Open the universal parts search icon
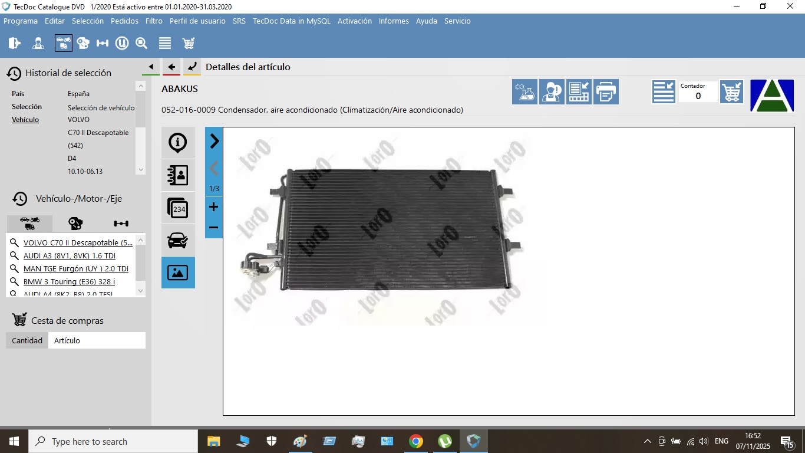The image size is (805, 453). click(122, 43)
